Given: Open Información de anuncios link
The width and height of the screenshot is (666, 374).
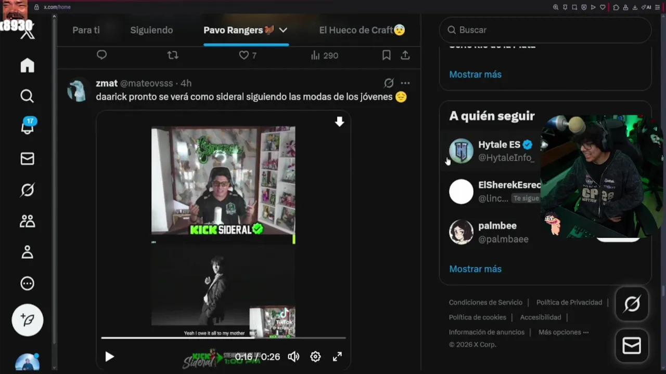Looking at the screenshot, I should 486,332.
